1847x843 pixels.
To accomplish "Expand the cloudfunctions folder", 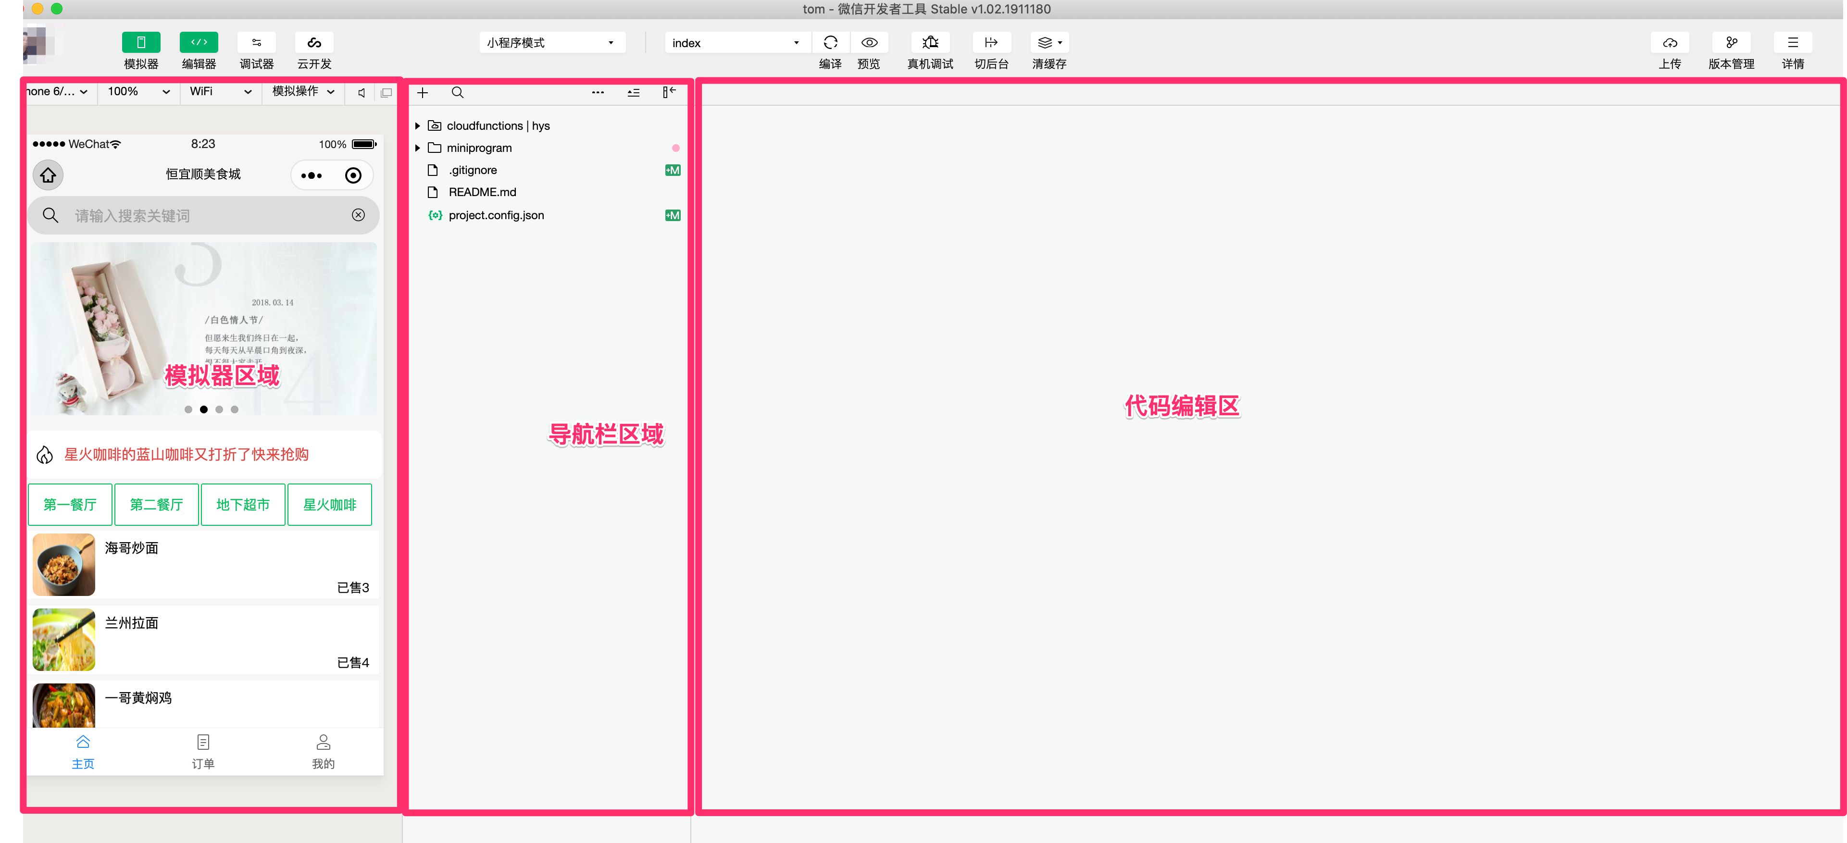I will tap(417, 126).
